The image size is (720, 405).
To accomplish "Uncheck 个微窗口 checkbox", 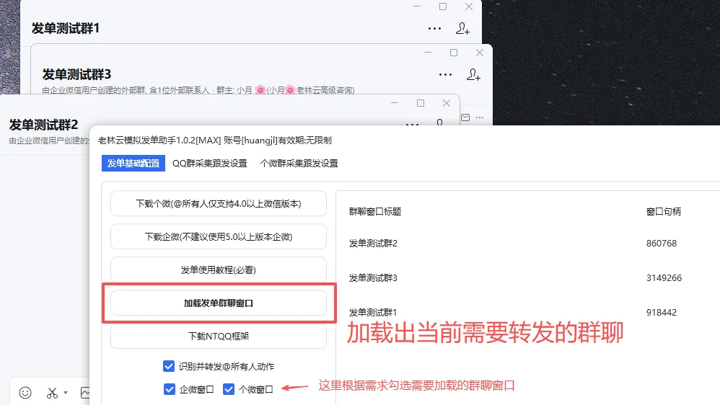I will tap(229, 389).
